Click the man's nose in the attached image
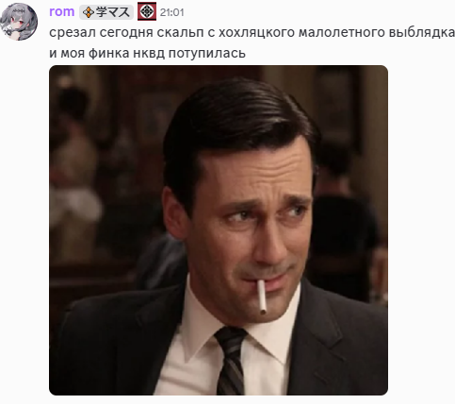Screen dimensions: 455x404 point(267,245)
